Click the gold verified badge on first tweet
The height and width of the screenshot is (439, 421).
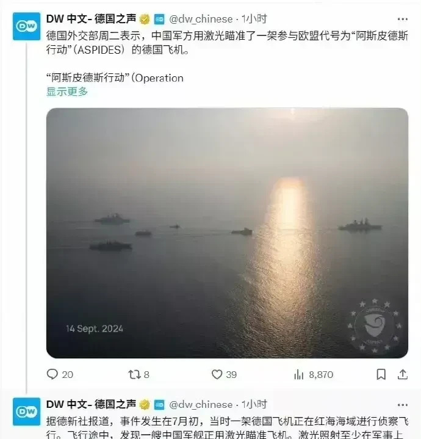(145, 20)
